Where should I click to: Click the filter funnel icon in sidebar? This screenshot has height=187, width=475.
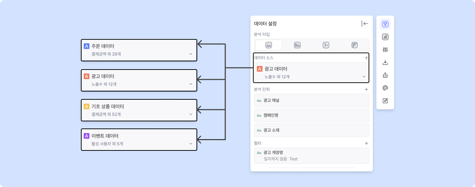click(x=385, y=24)
